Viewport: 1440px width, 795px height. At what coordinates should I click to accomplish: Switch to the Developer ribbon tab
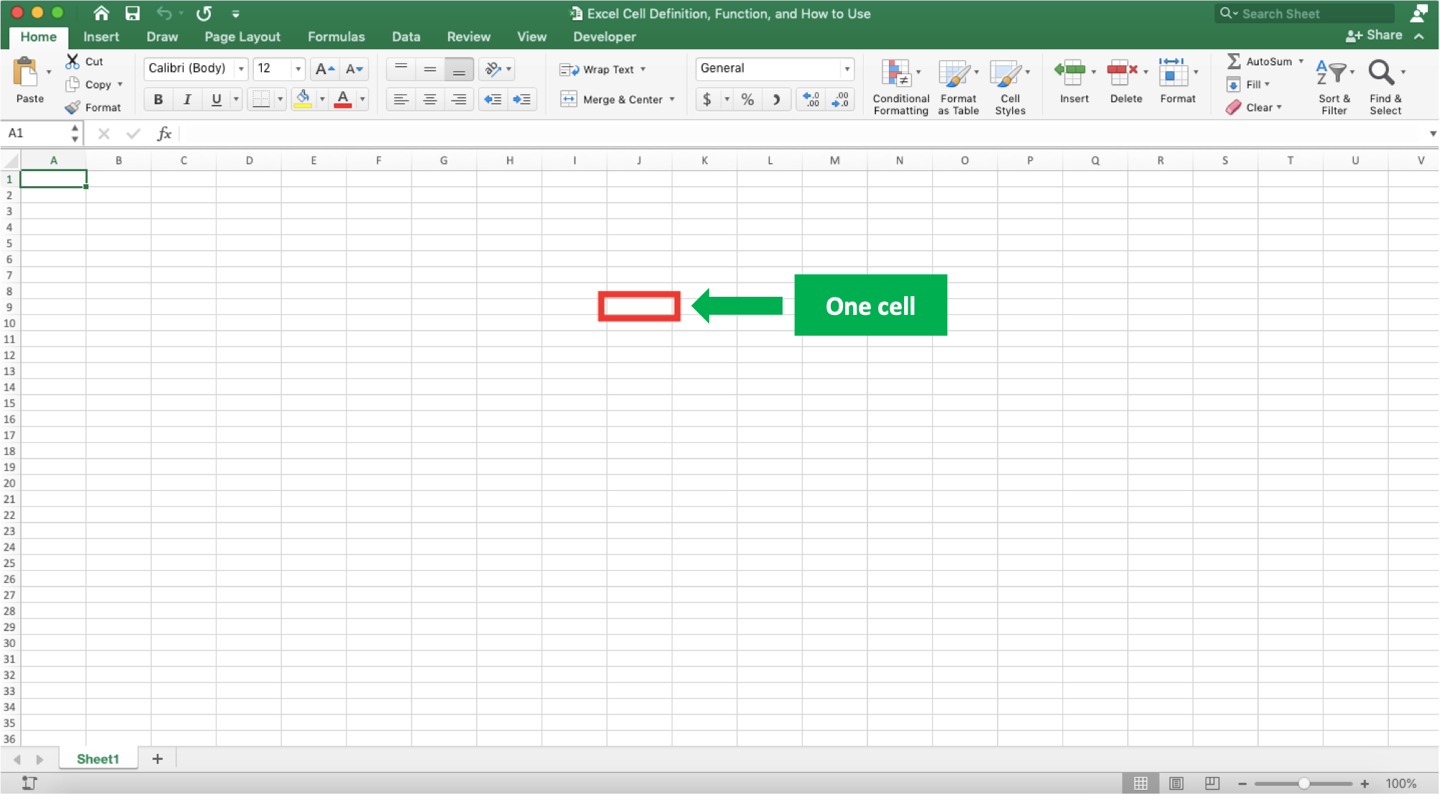point(604,36)
